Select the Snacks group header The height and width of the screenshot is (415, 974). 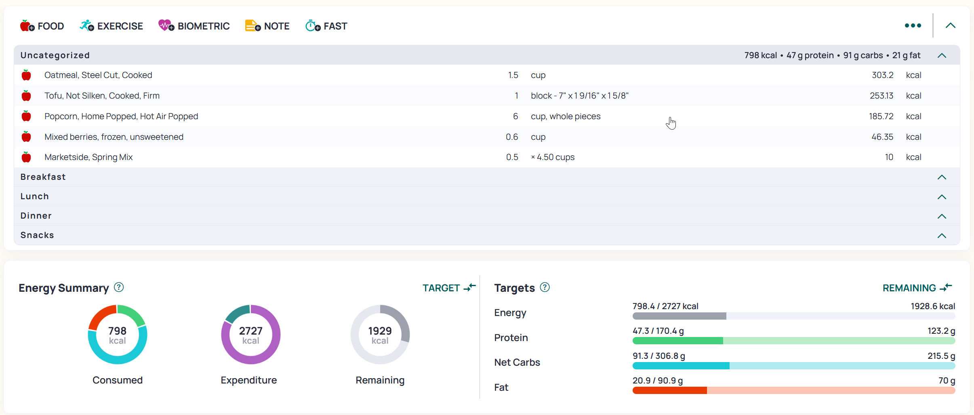487,235
